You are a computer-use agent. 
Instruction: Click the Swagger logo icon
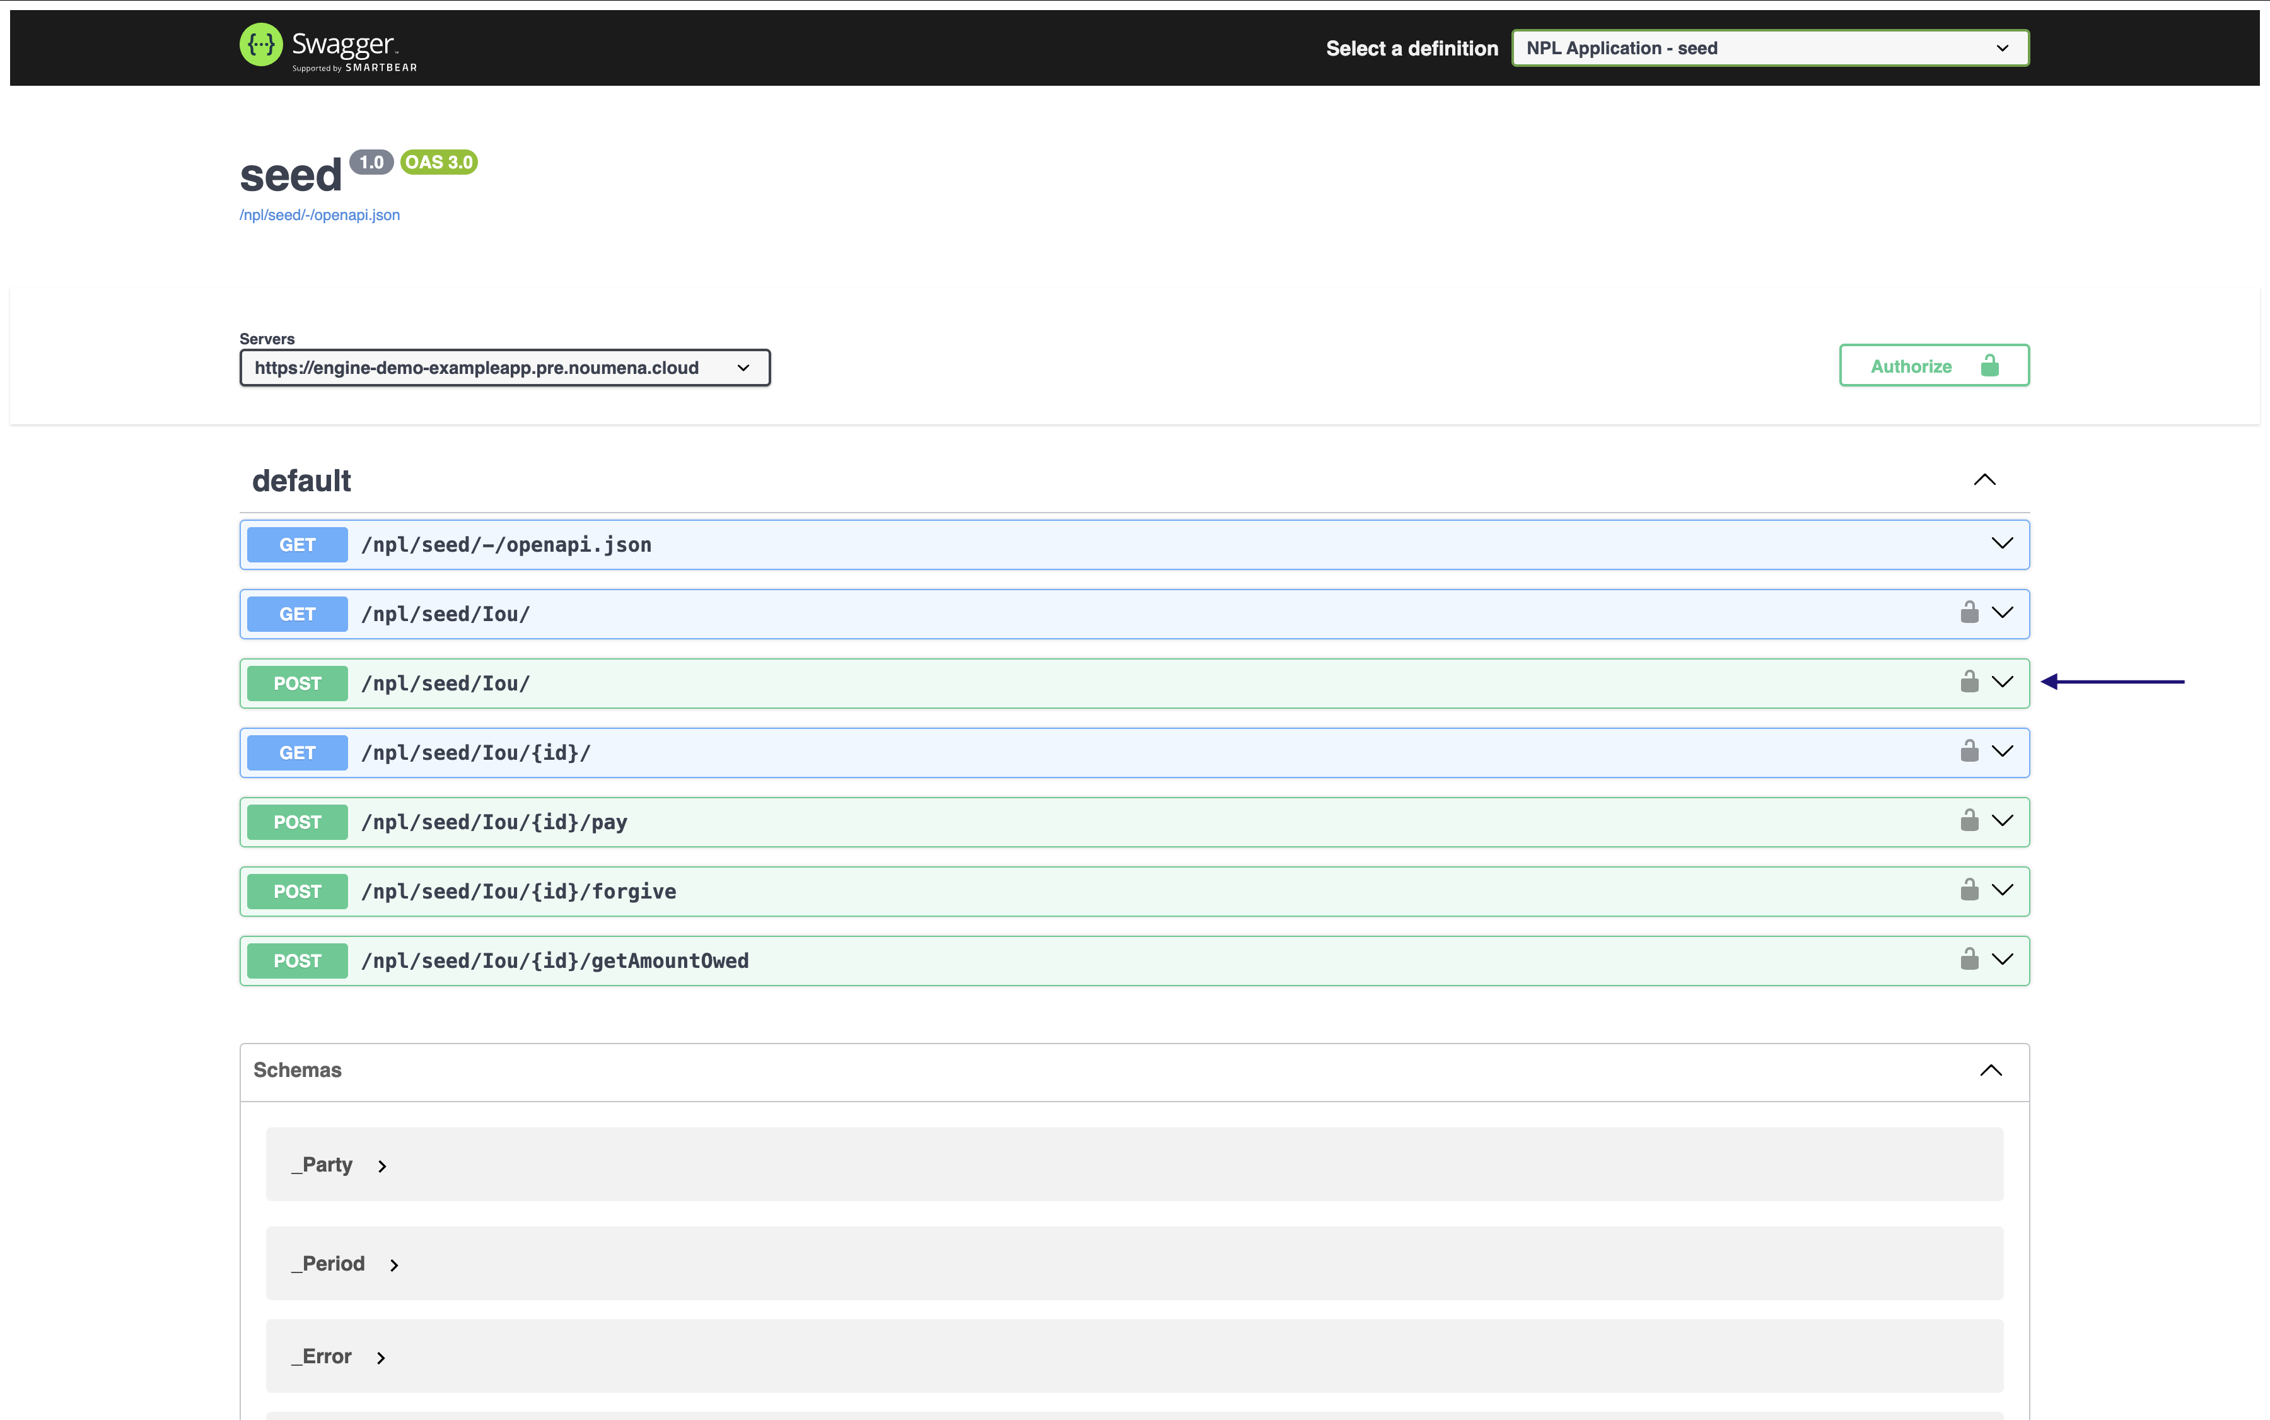click(261, 45)
